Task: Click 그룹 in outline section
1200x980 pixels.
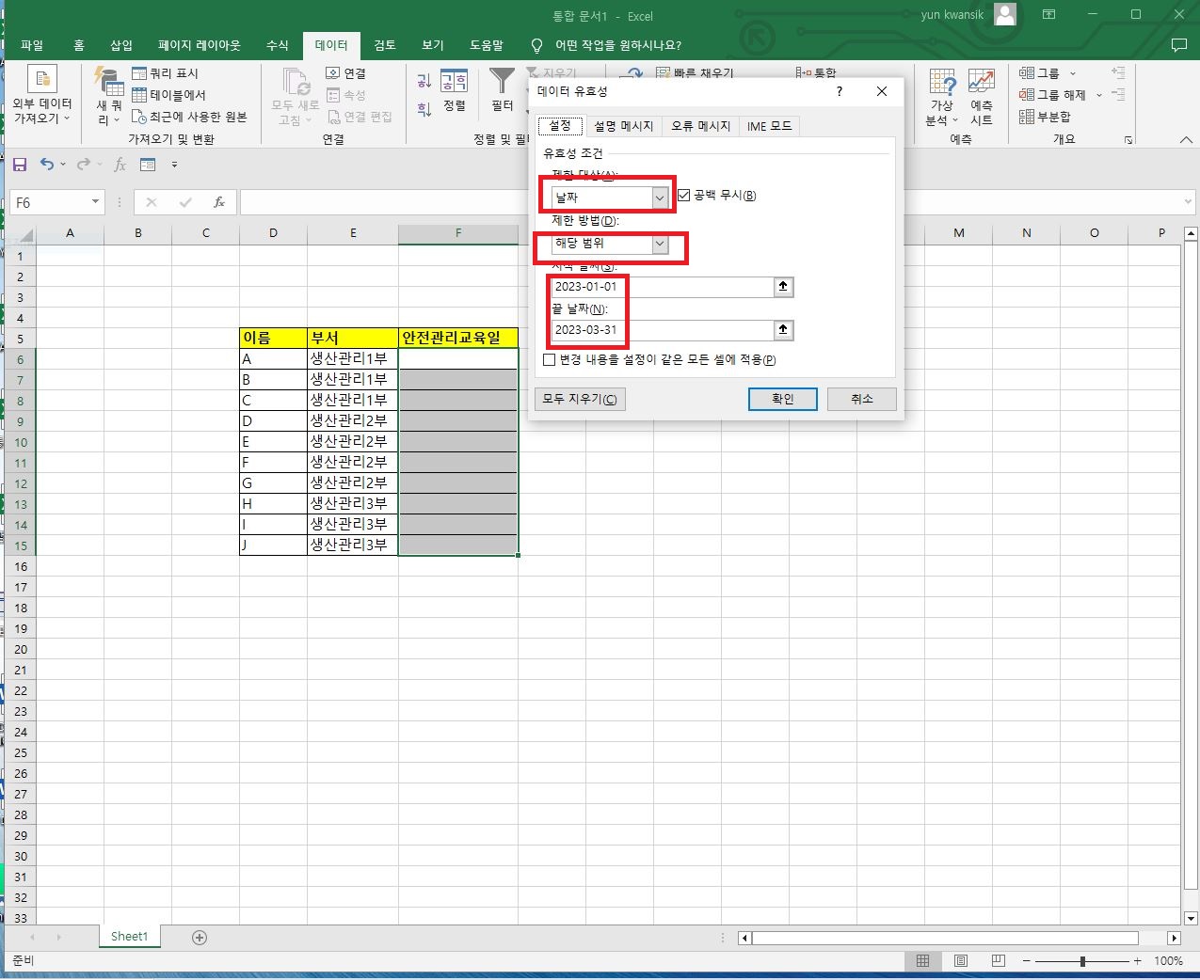Action: [1048, 73]
